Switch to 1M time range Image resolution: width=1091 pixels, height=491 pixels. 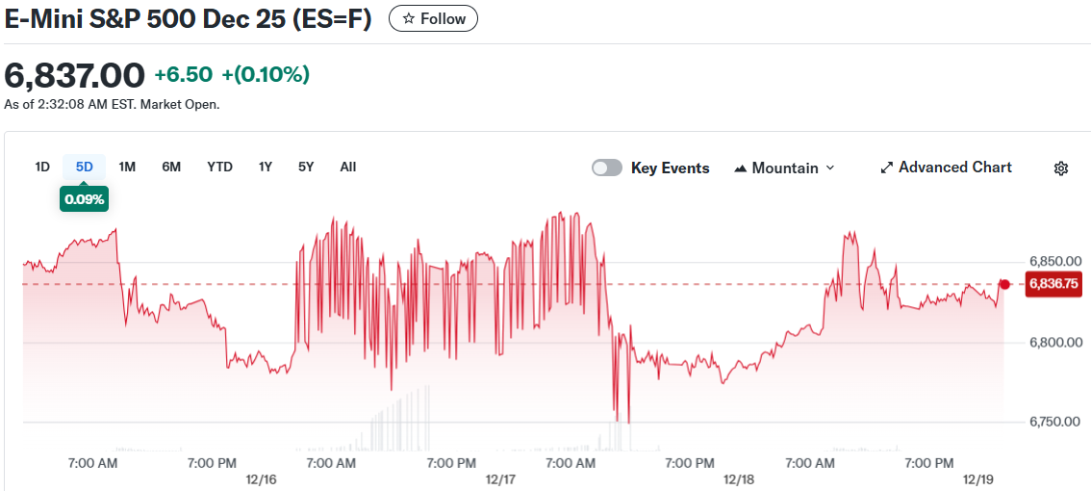[127, 167]
